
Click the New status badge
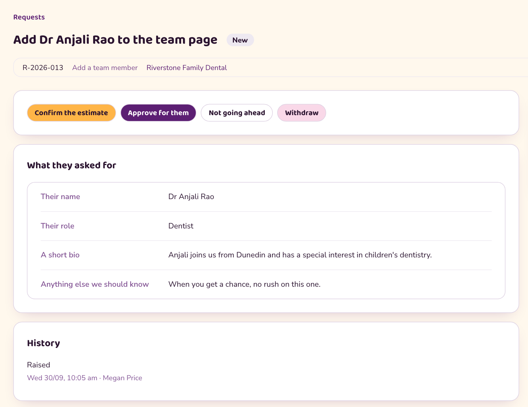coord(240,40)
